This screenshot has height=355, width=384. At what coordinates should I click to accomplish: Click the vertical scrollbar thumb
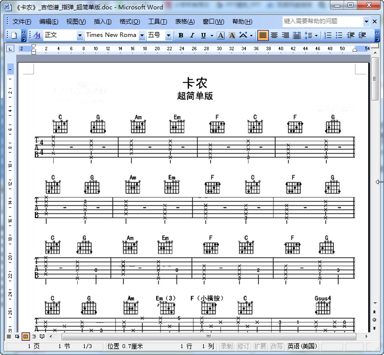[x=375, y=79]
